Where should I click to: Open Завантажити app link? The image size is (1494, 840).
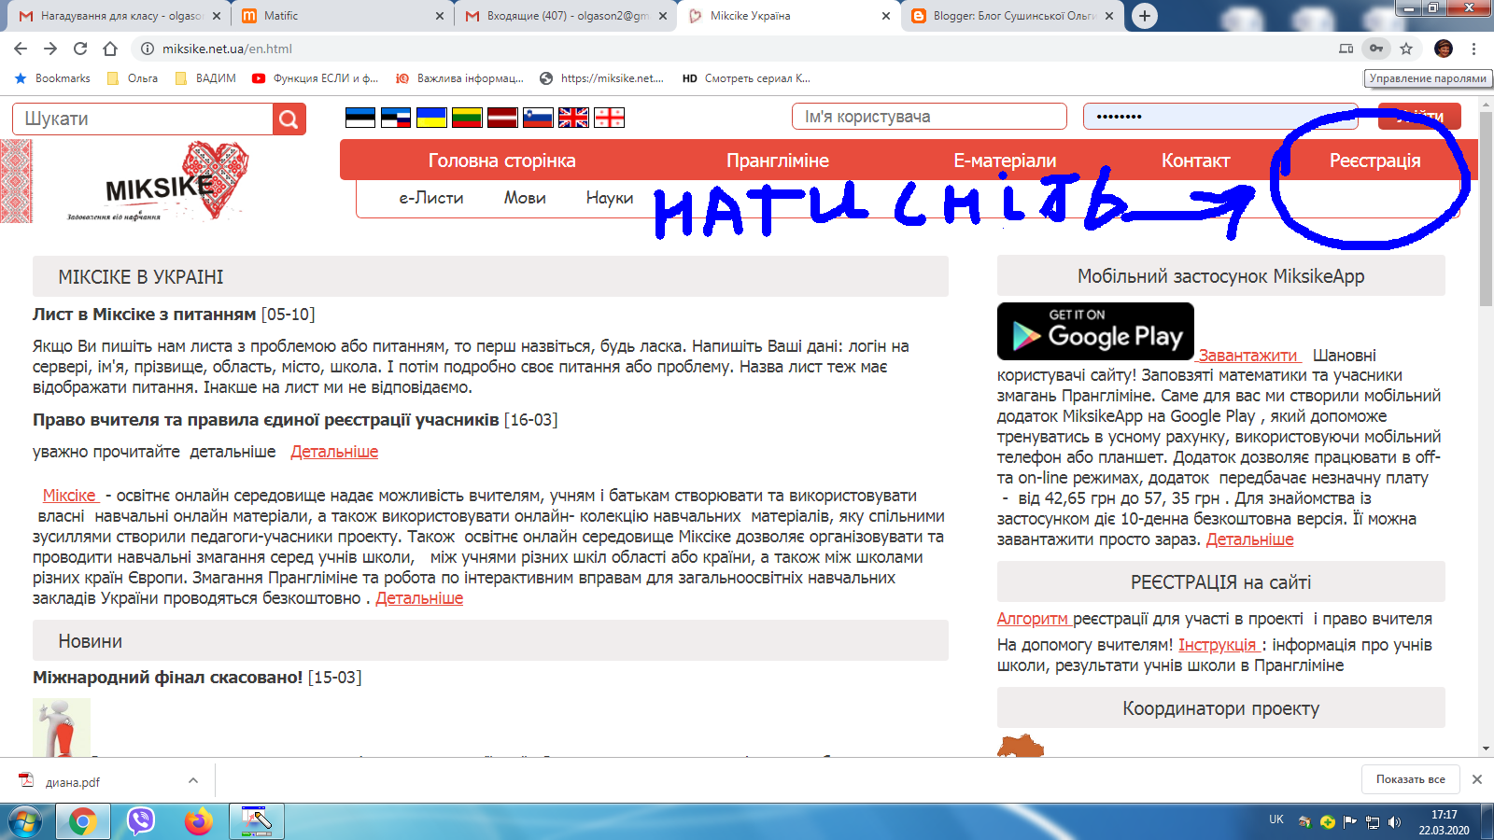pos(1248,356)
